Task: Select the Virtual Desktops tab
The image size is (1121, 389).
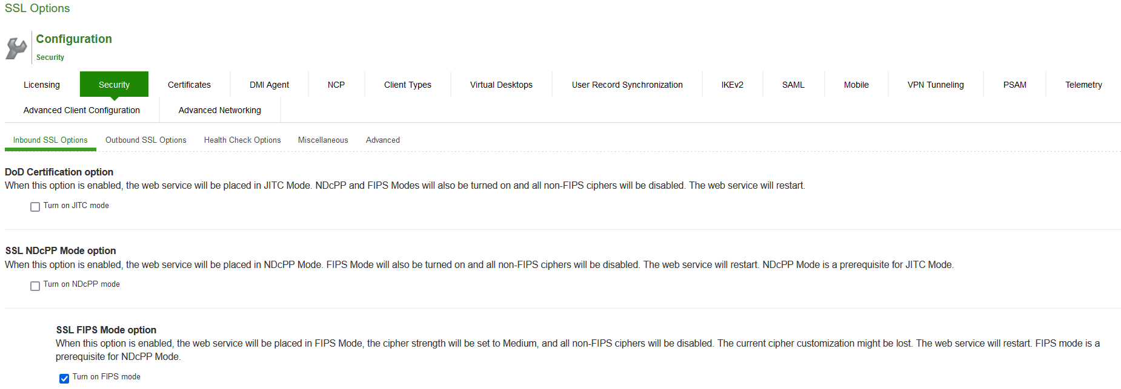Action: pos(501,85)
